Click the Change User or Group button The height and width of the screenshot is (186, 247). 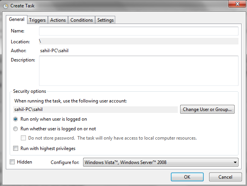point(207,109)
